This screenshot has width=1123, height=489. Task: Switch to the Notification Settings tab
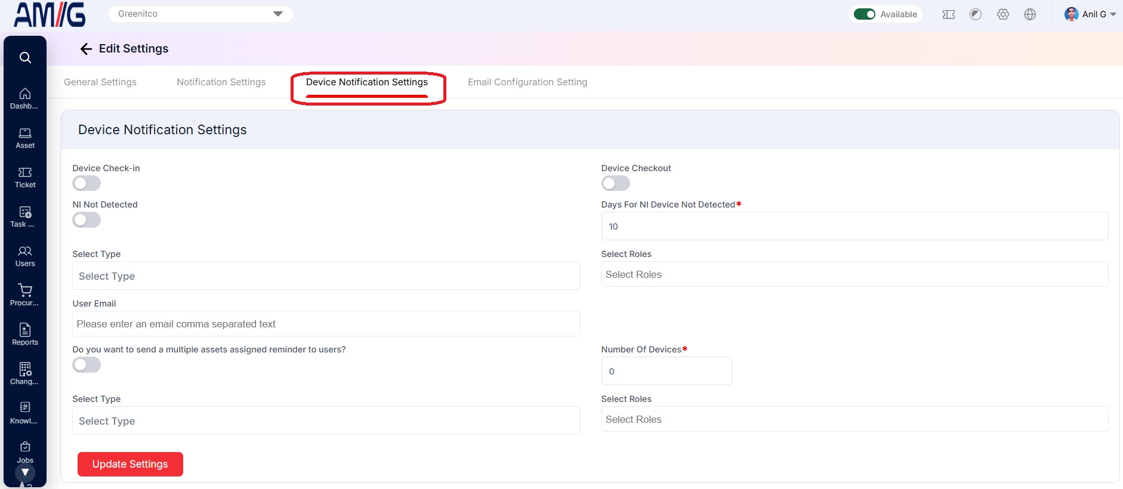coord(221,82)
